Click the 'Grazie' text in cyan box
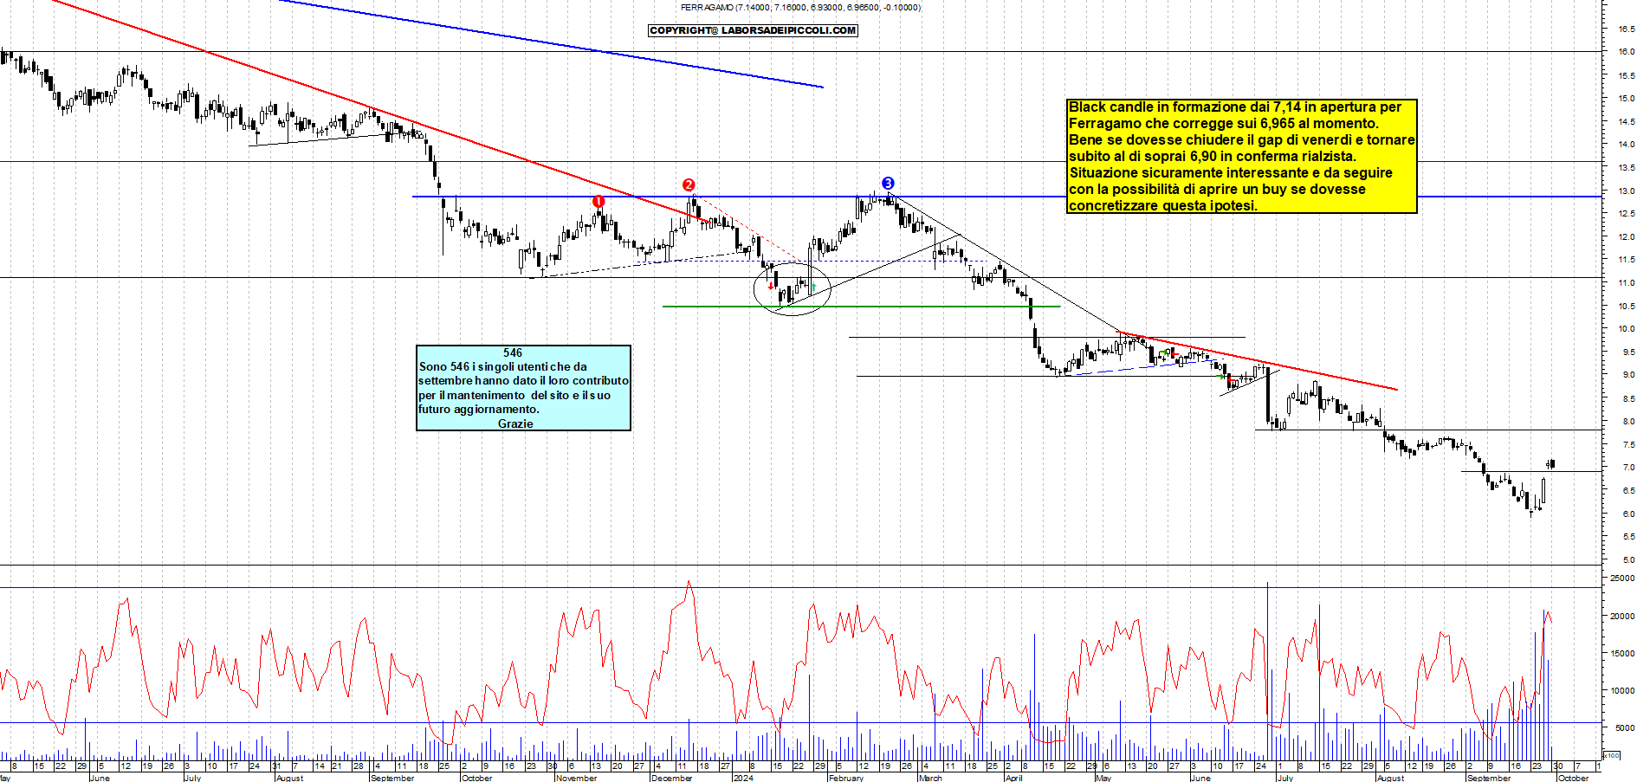Screen dimensions: 1637x782 pos(515,423)
